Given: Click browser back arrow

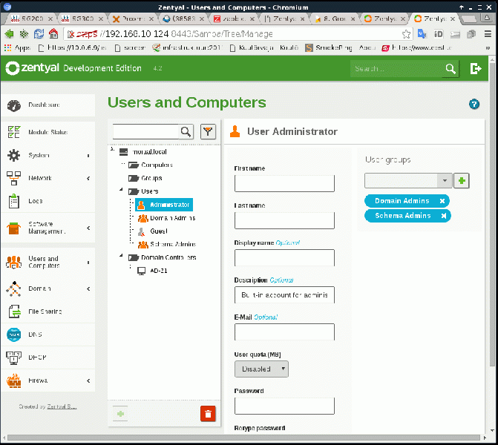Looking at the screenshot, I should [x=9, y=33].
